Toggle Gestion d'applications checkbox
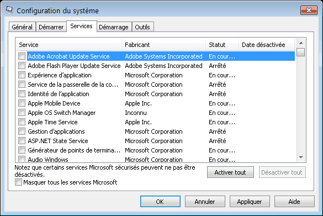The height and width of the screenshot is (216, 323). click(x=22, y=131)
